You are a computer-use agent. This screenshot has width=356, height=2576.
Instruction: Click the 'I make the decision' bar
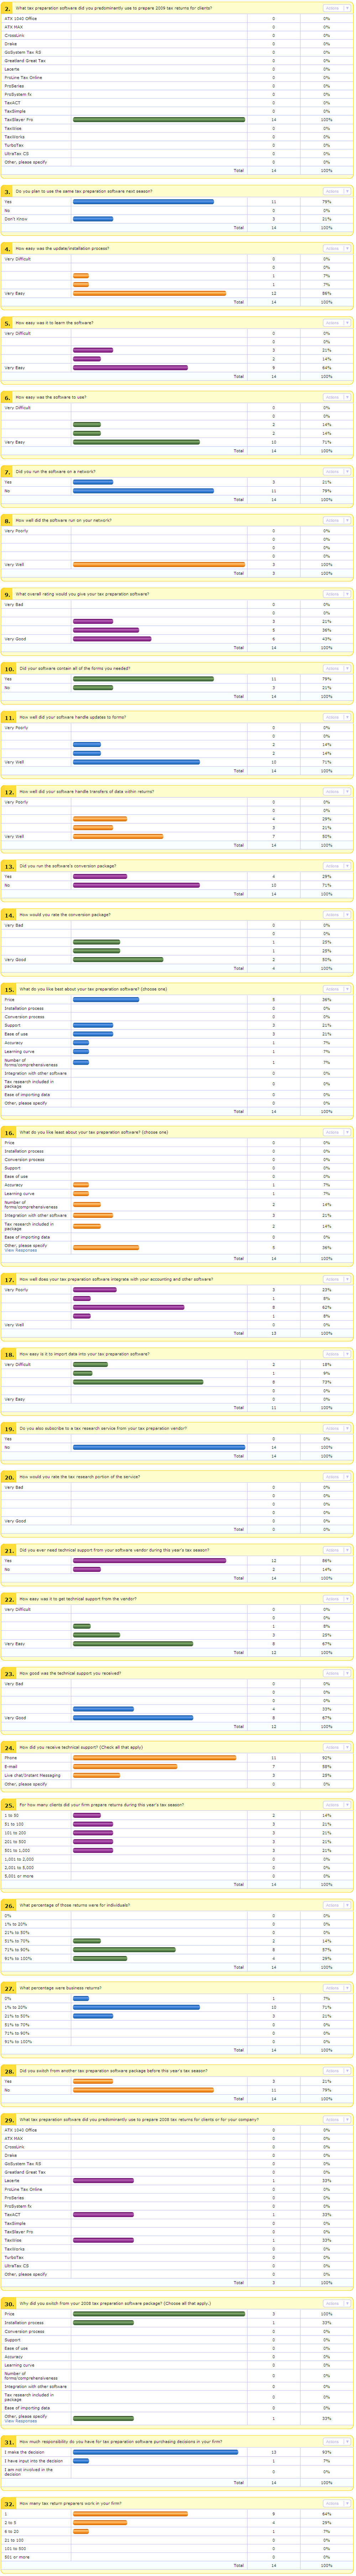pyautogui.click(x=155, y=2452)
